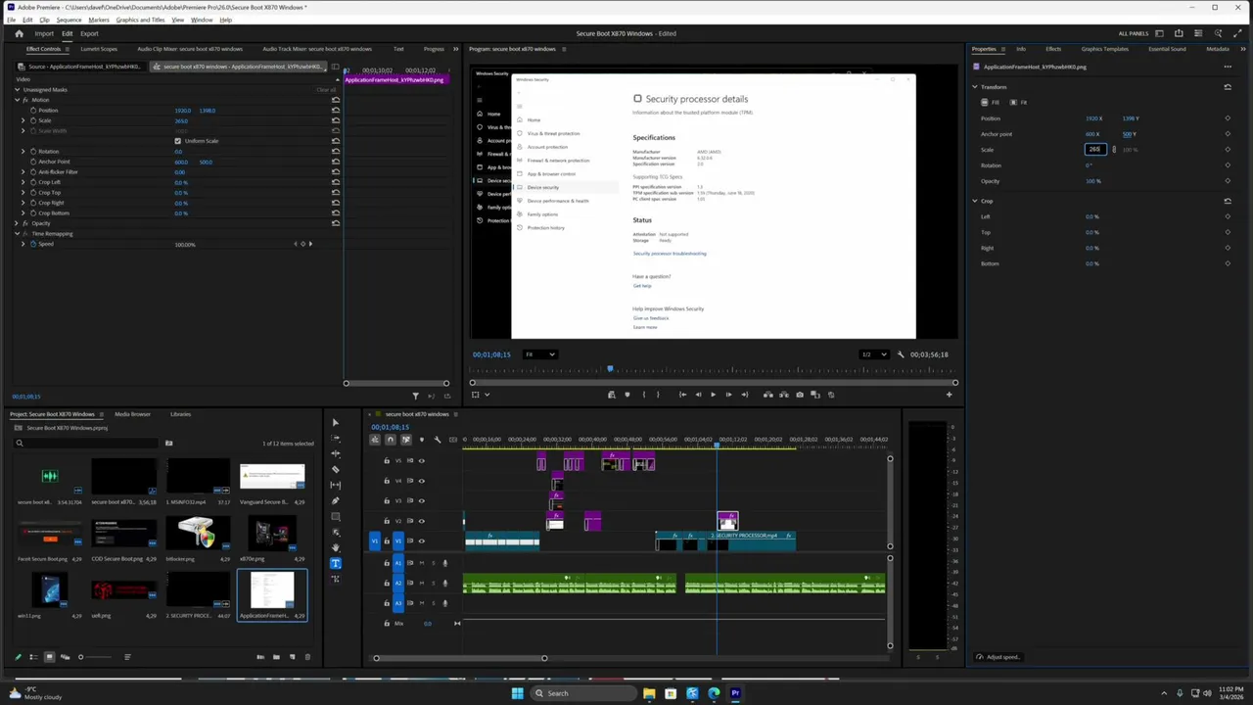
Task: Play the Program Monitor
Action: coord(713,395)
